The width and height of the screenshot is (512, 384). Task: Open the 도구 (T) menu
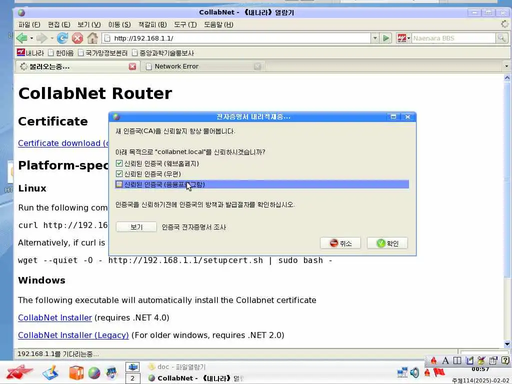point(185,24)
